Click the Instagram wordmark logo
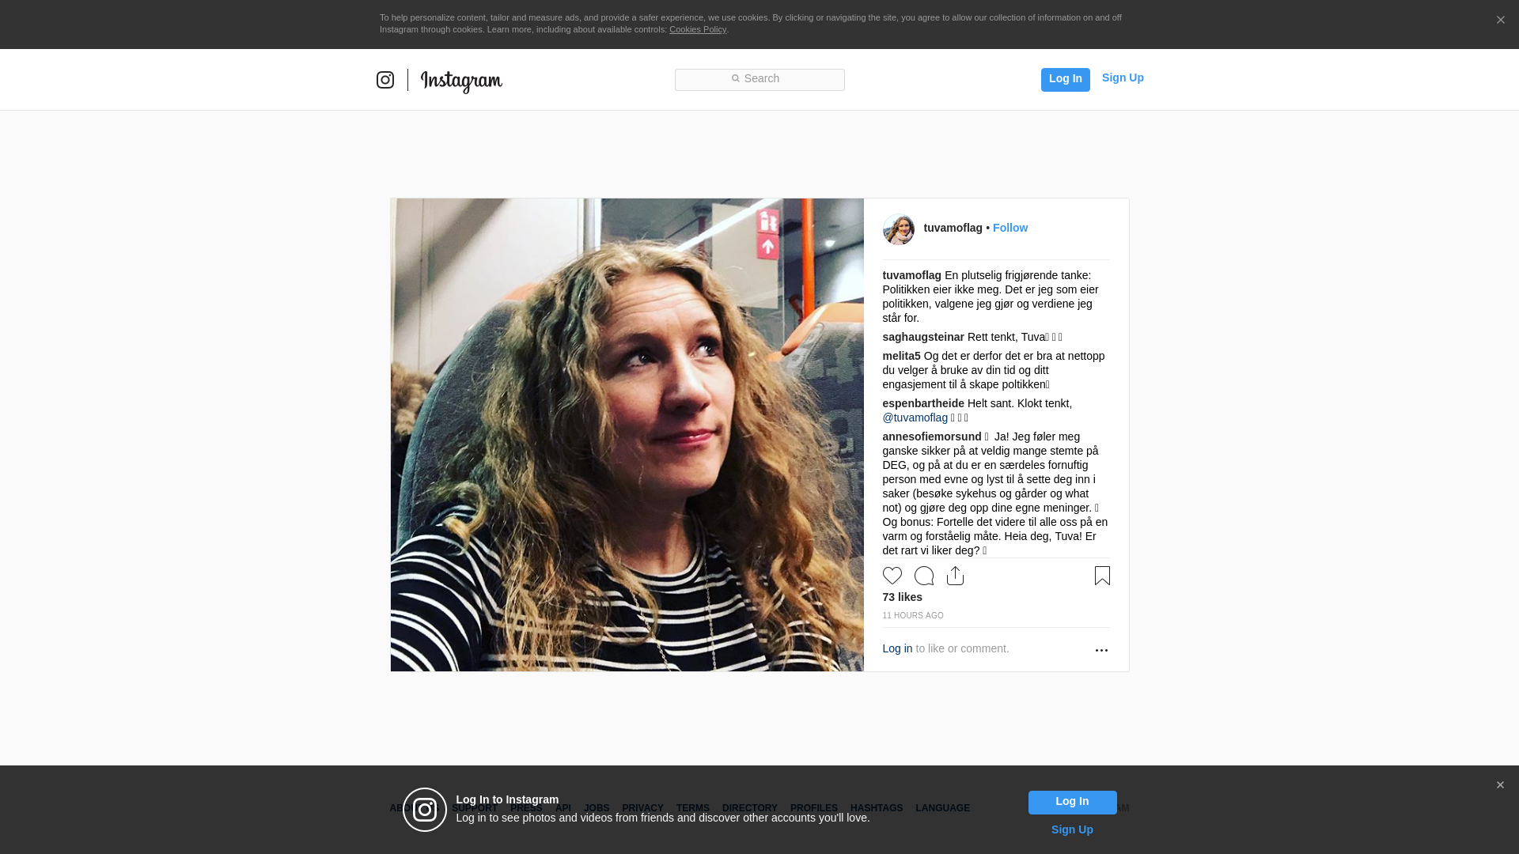This screenshot has width=1519, height=854. pos(461,81)
